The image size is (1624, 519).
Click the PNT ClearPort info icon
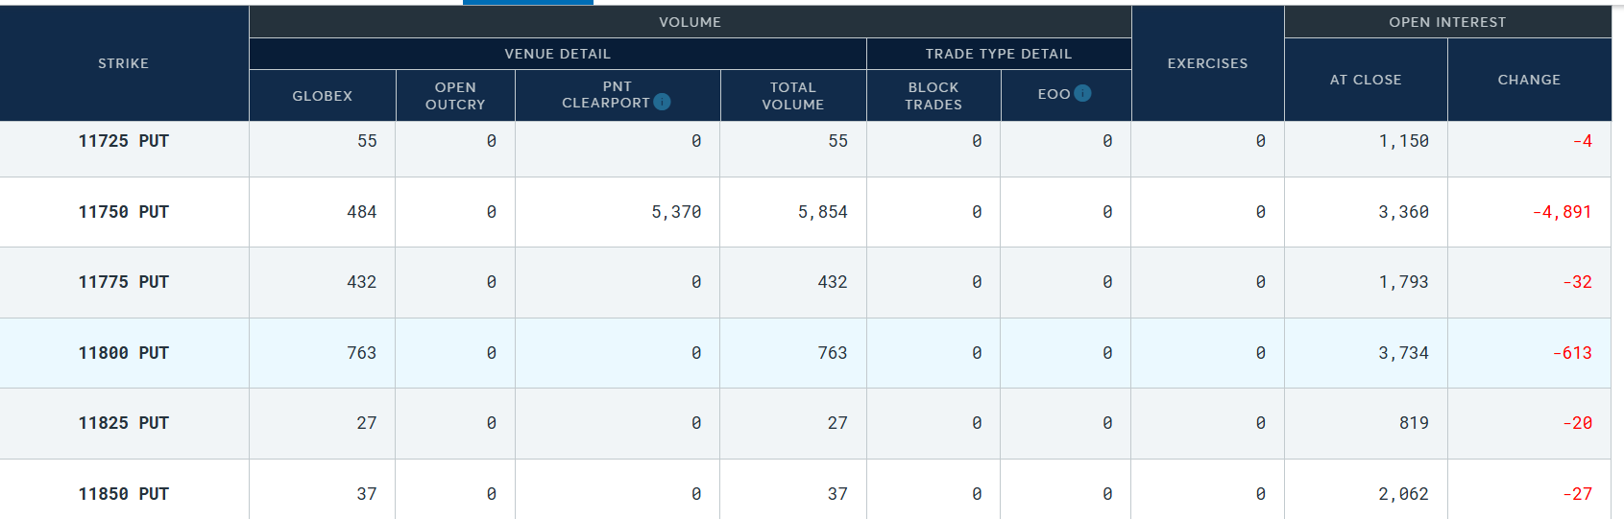click(x=662, y=102)
